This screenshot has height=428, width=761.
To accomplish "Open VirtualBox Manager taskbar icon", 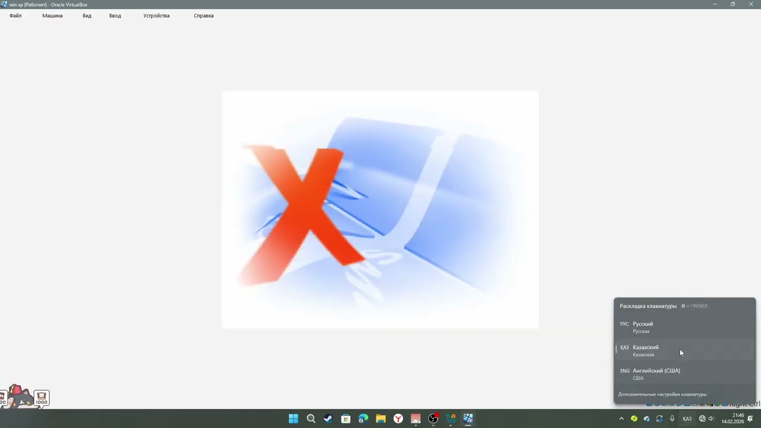I will [x=451, y=418].
